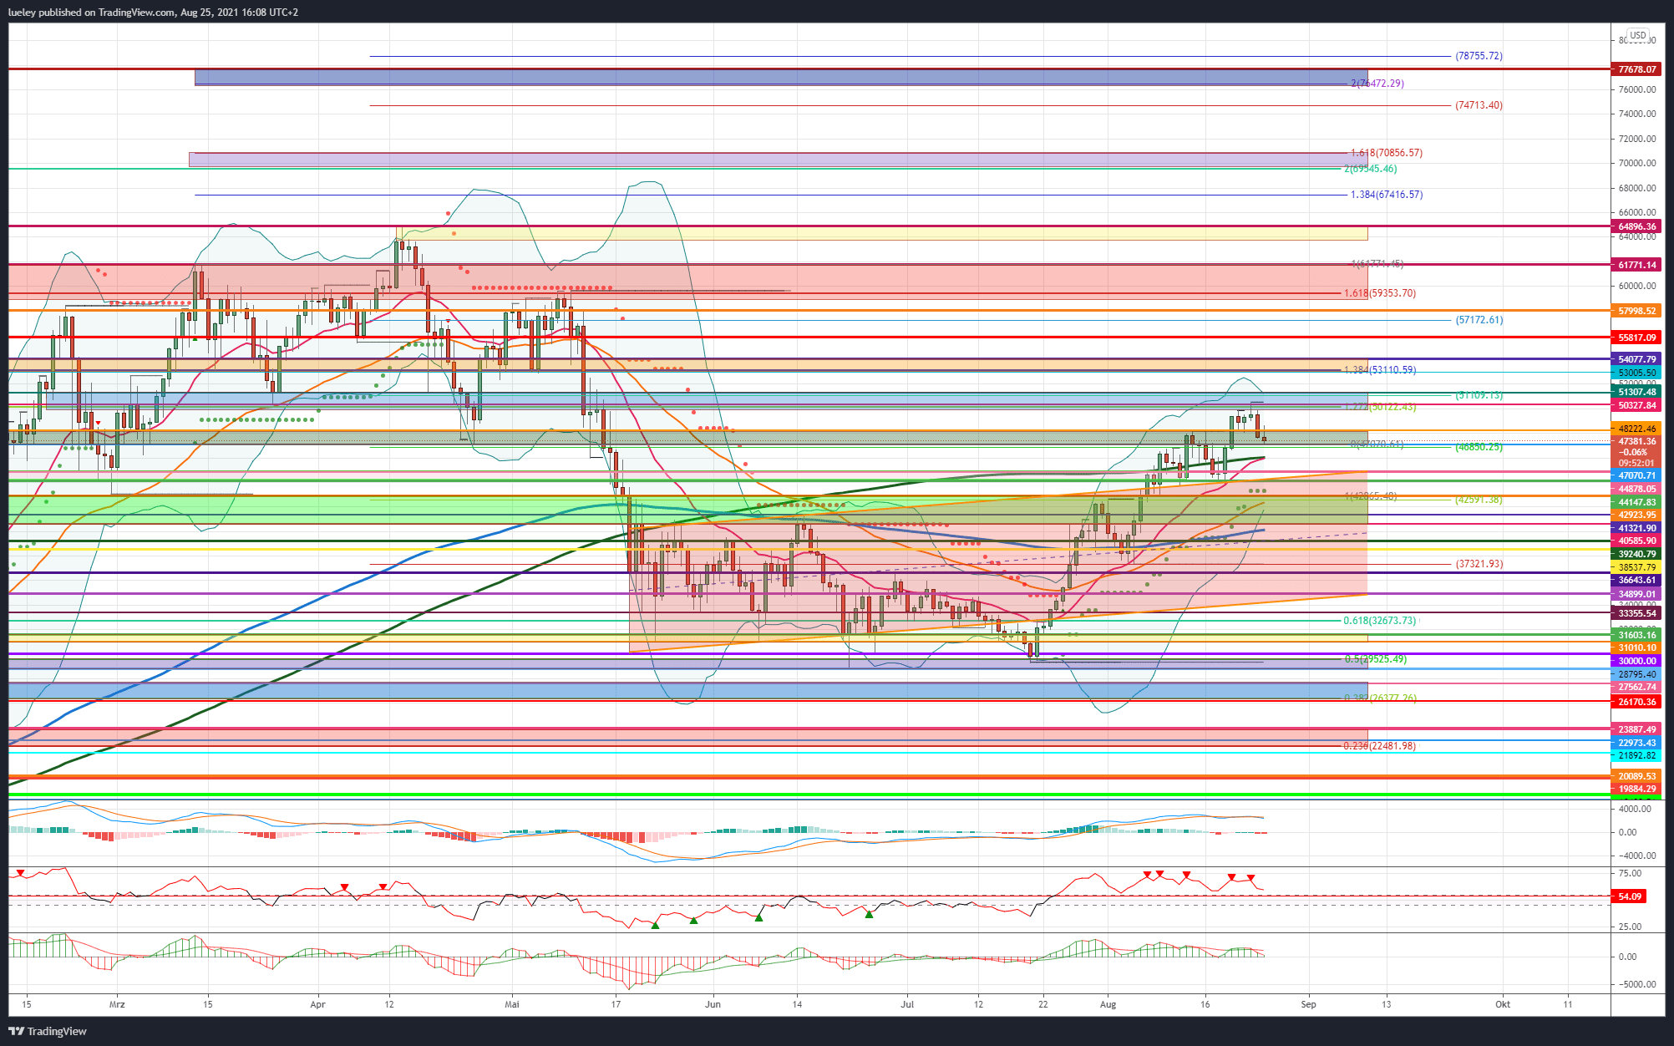Click the 23887.49 price axis label
Viewport: 1674px width, 1046px height.
(1636, 729)
